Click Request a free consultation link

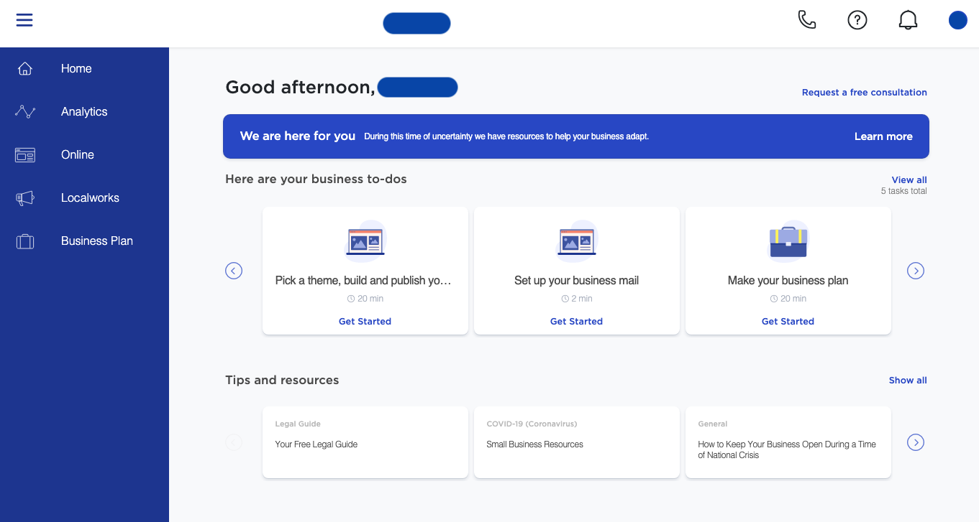[864, 93]
